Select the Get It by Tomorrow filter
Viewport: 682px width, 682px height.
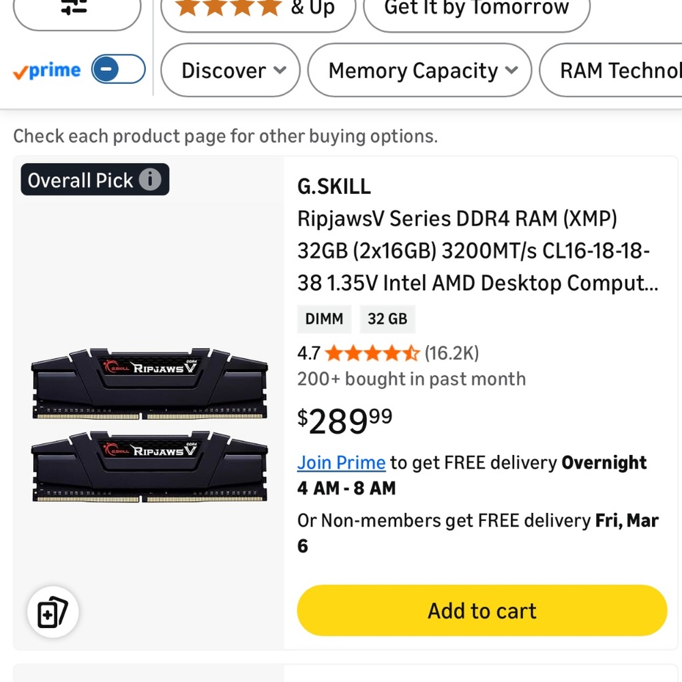[476, 9]
